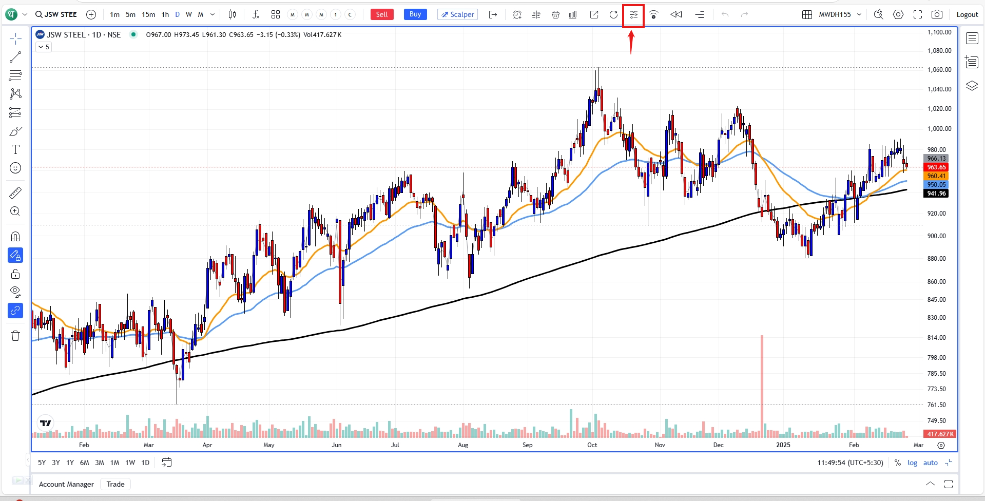Toggle auto scale on price axis

tap(930, 463)
